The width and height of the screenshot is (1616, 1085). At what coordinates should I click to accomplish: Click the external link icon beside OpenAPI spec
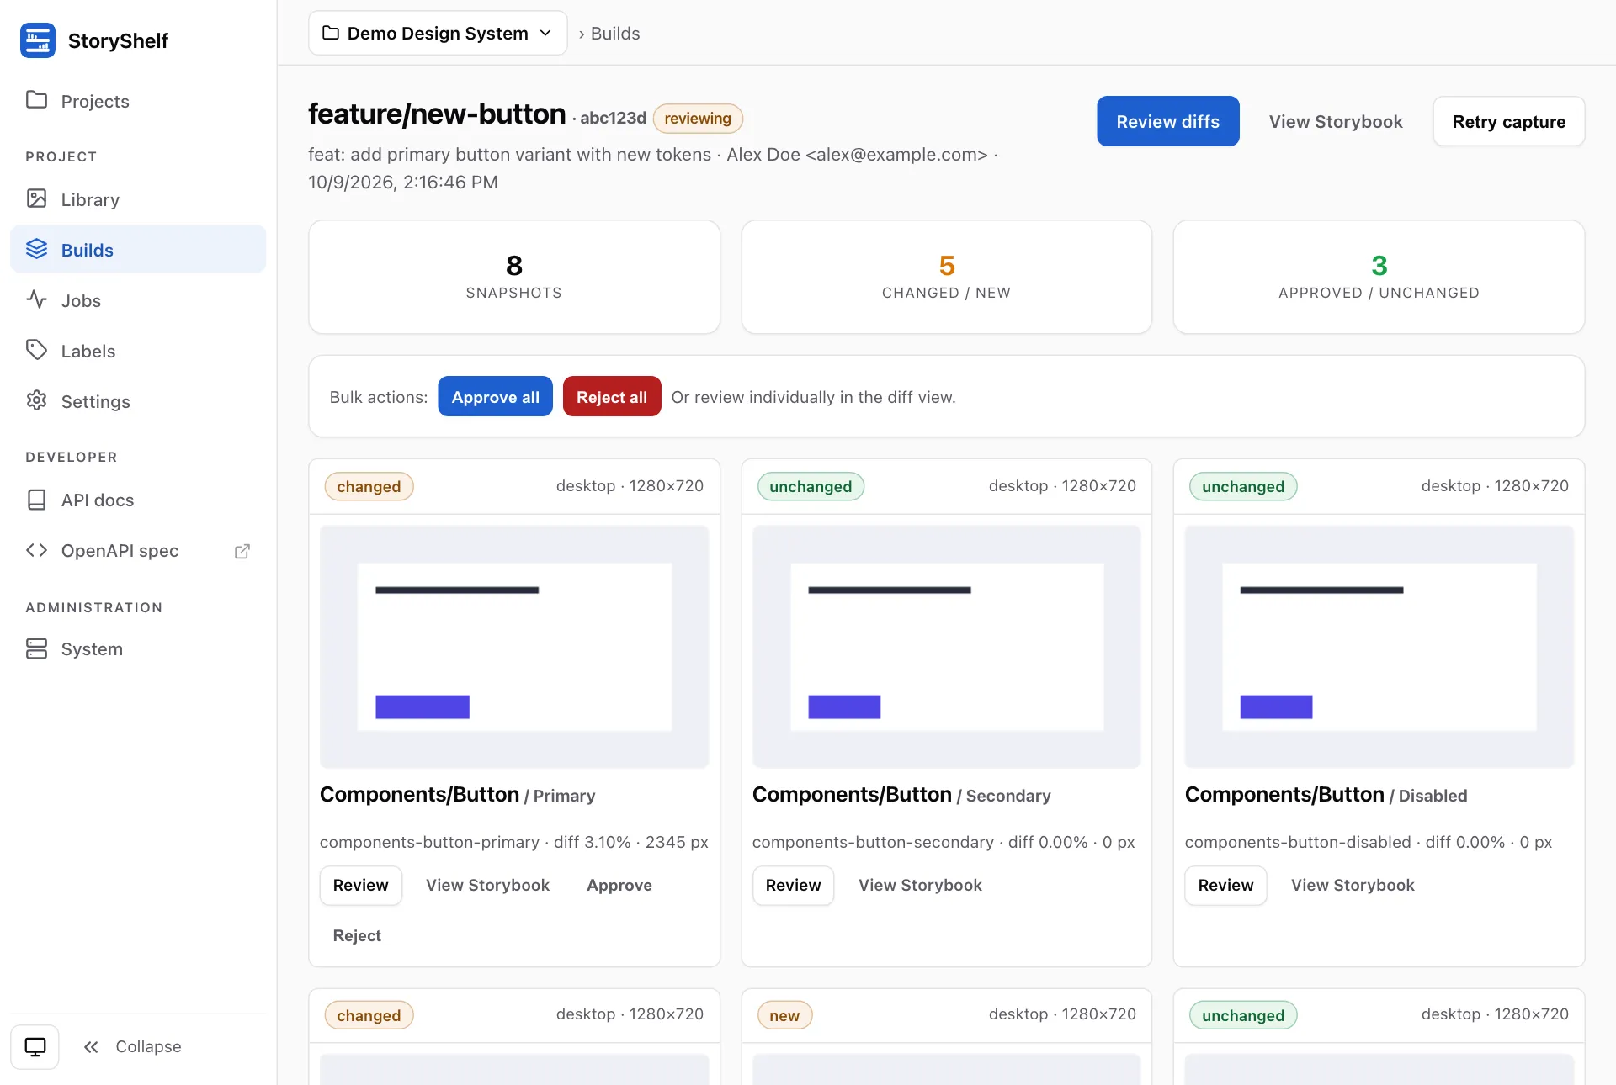tap(242, 551)
